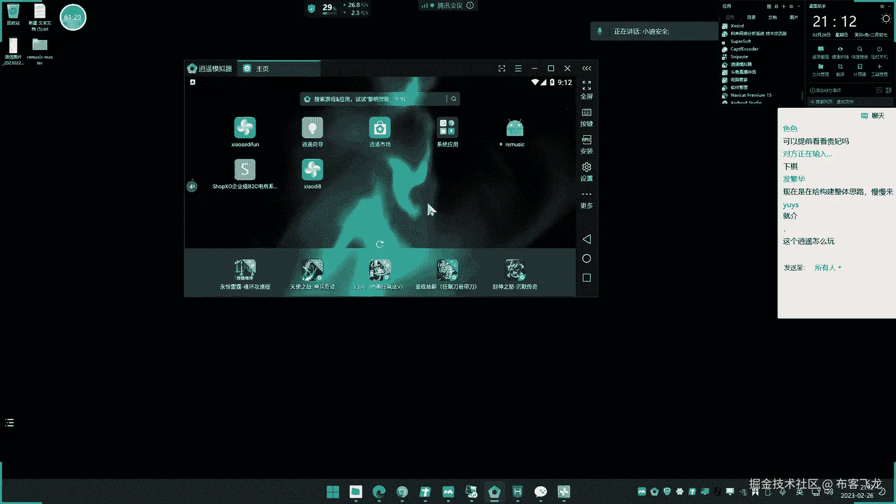The height and width of the screenshot is (504, 896).
Task: Open 发送至 所有人 recipient dropdown
Action: point(827,268)
